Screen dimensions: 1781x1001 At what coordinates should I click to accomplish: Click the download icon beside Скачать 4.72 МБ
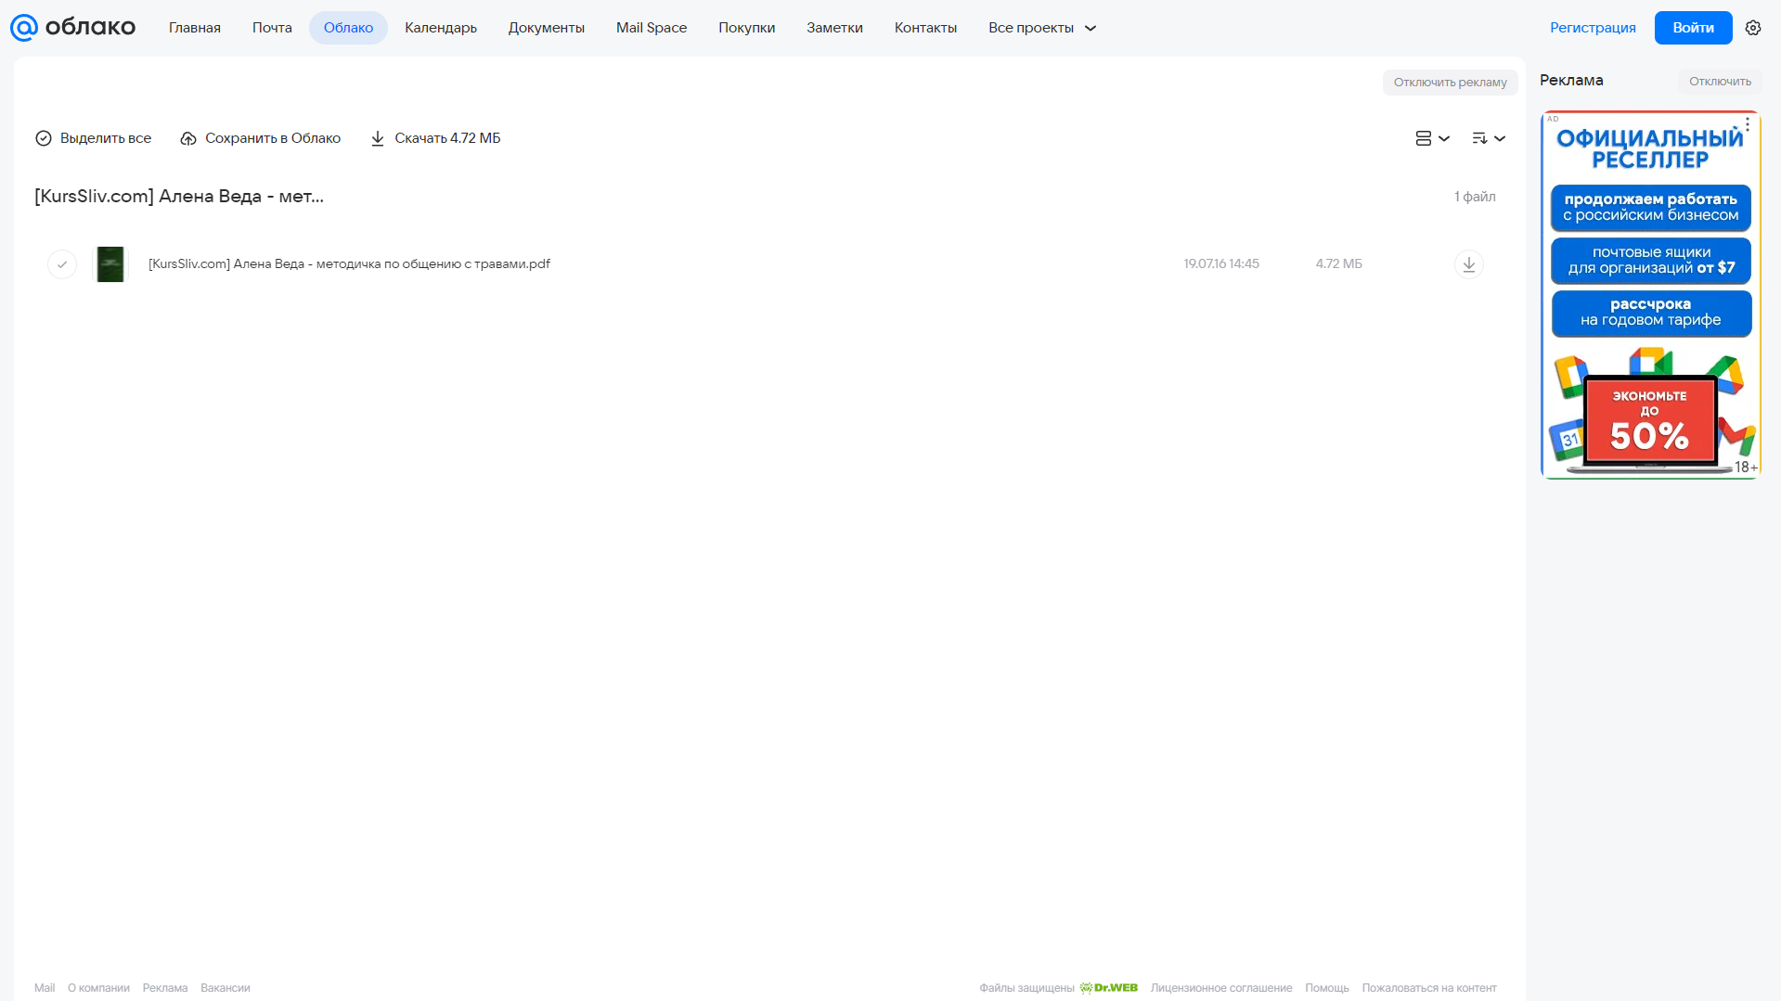(378, 138)
